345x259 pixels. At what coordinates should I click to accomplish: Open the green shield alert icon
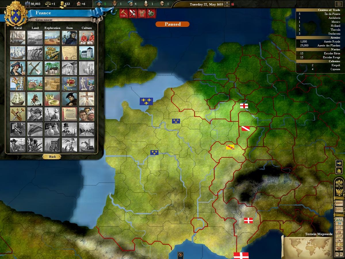(151, 13)
